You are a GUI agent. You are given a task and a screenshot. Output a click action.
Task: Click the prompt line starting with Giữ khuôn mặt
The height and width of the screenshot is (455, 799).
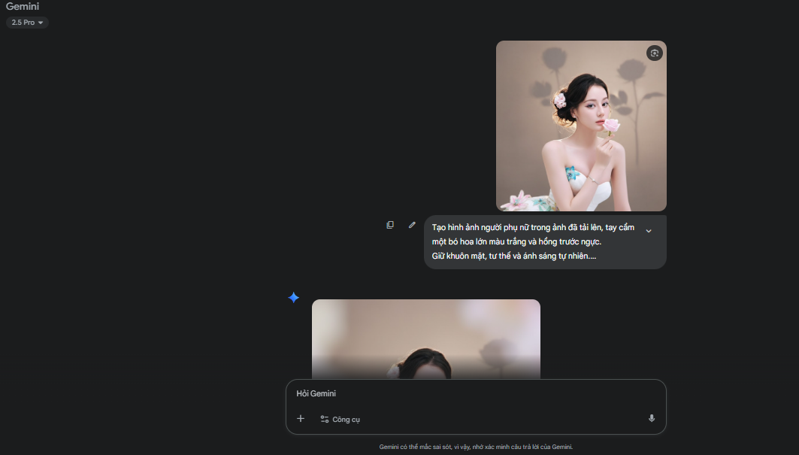[513, 256]
